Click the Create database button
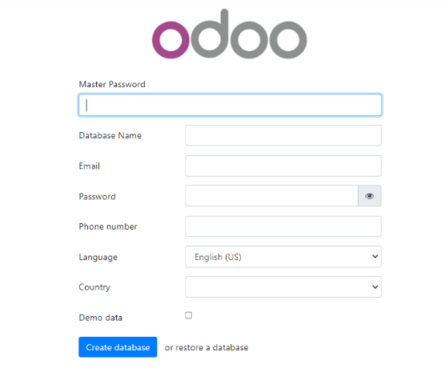The width and height of the screenshot is (445, 368). tap(118, 347)
